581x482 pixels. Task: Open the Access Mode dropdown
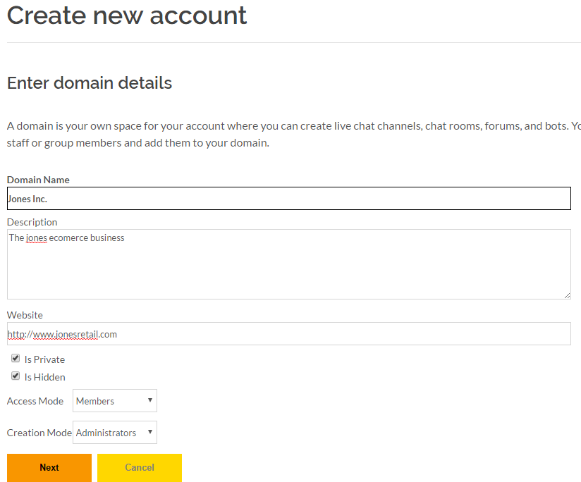pyautogui.click(x=114, y=401)
